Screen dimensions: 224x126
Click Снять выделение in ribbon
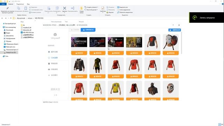(x=124, y=10)
